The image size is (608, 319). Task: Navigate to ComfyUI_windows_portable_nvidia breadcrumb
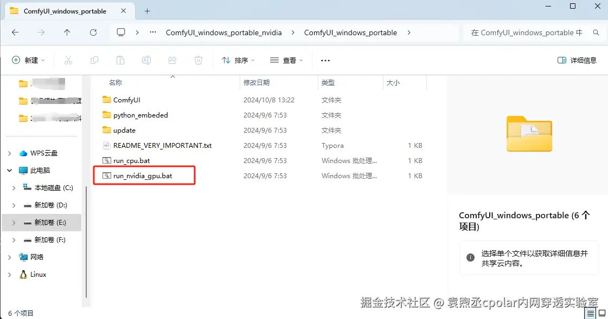tap(224, 32)
